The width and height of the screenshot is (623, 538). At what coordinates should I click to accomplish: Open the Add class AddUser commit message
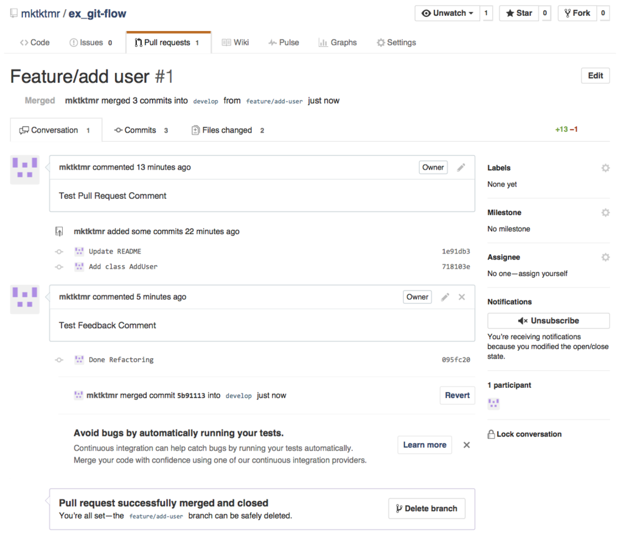pyautogui.click(x=123, y=266)
